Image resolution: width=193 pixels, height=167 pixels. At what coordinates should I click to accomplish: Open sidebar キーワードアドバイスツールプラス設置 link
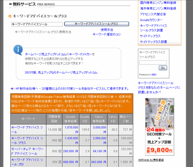coord(153,28)
